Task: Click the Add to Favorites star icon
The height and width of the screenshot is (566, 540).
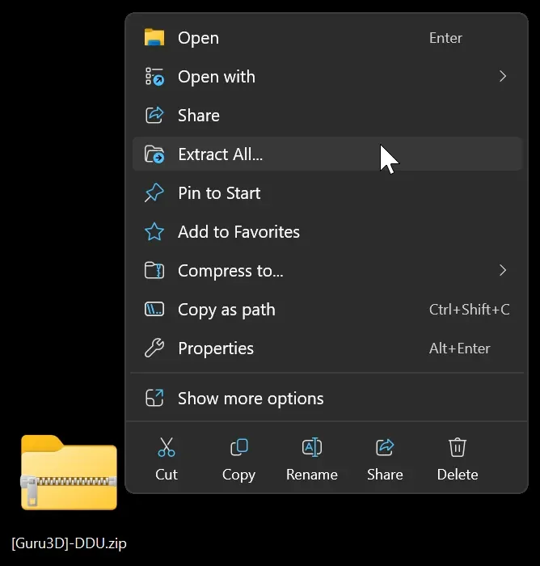Action: (x=154, y=232)
